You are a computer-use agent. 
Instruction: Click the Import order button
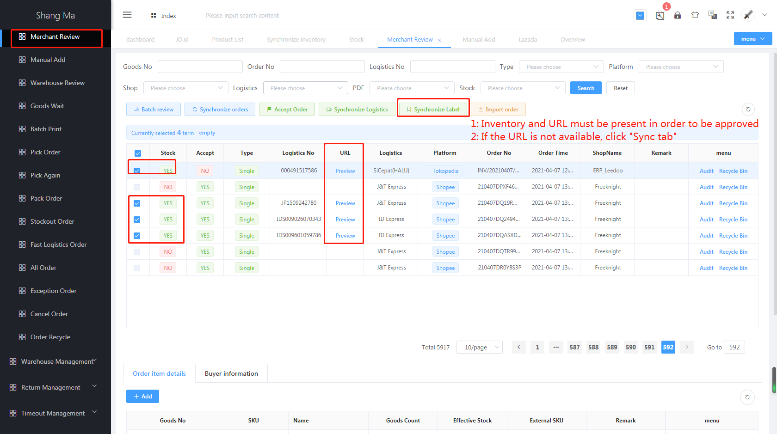[x=498, y=110]
